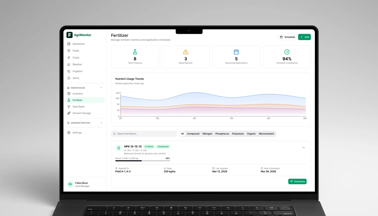The height and width of the screenshot is (216, 378).
Task: Click the FB avatar circle
Action: coord(70,184)
